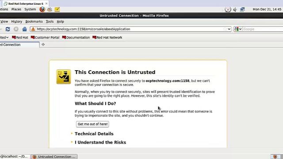Close the Red Hat Enterprise Linux 6 tab

point(46,4)
